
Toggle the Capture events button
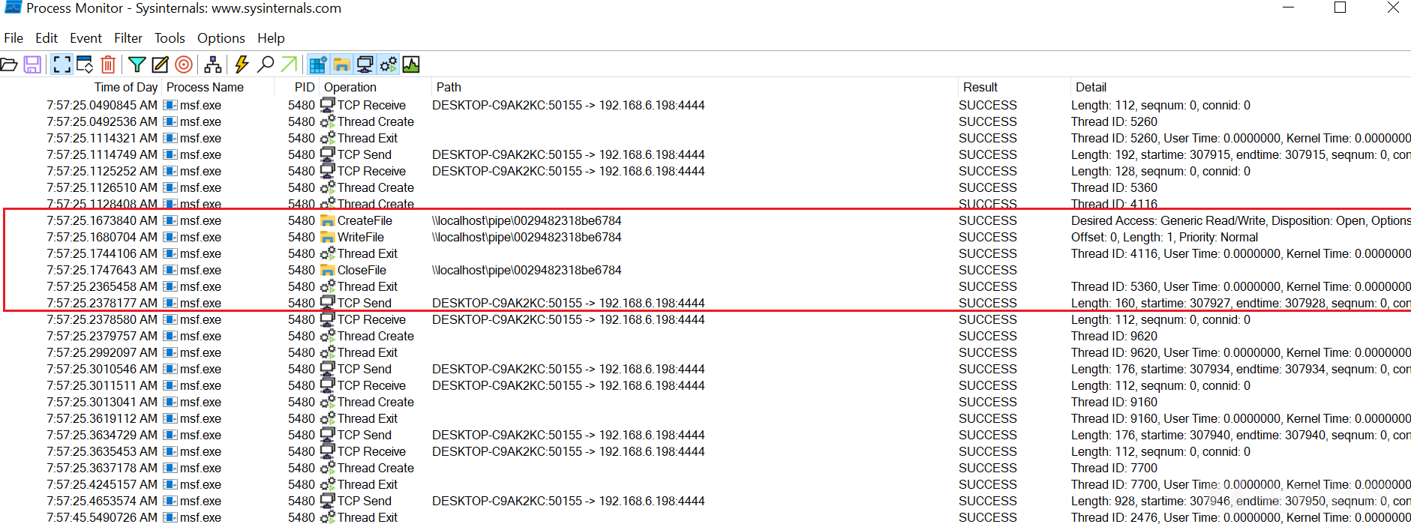(62, 64)
